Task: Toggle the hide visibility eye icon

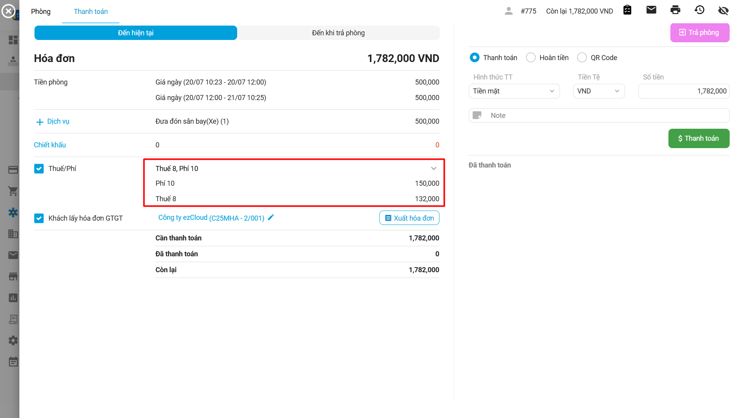Action: point(723,10)
